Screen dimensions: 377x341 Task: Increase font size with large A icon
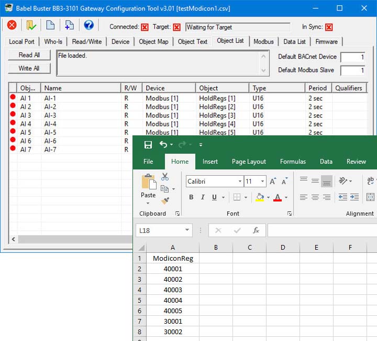click(273, 181)
